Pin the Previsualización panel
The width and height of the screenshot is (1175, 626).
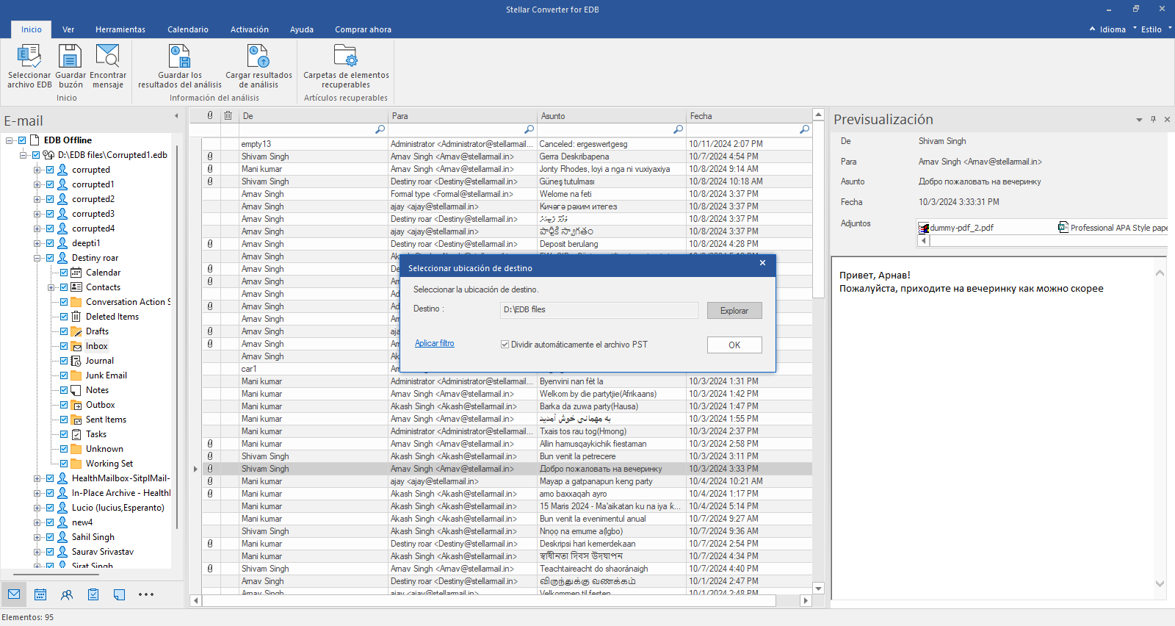tap(1153, 119)
